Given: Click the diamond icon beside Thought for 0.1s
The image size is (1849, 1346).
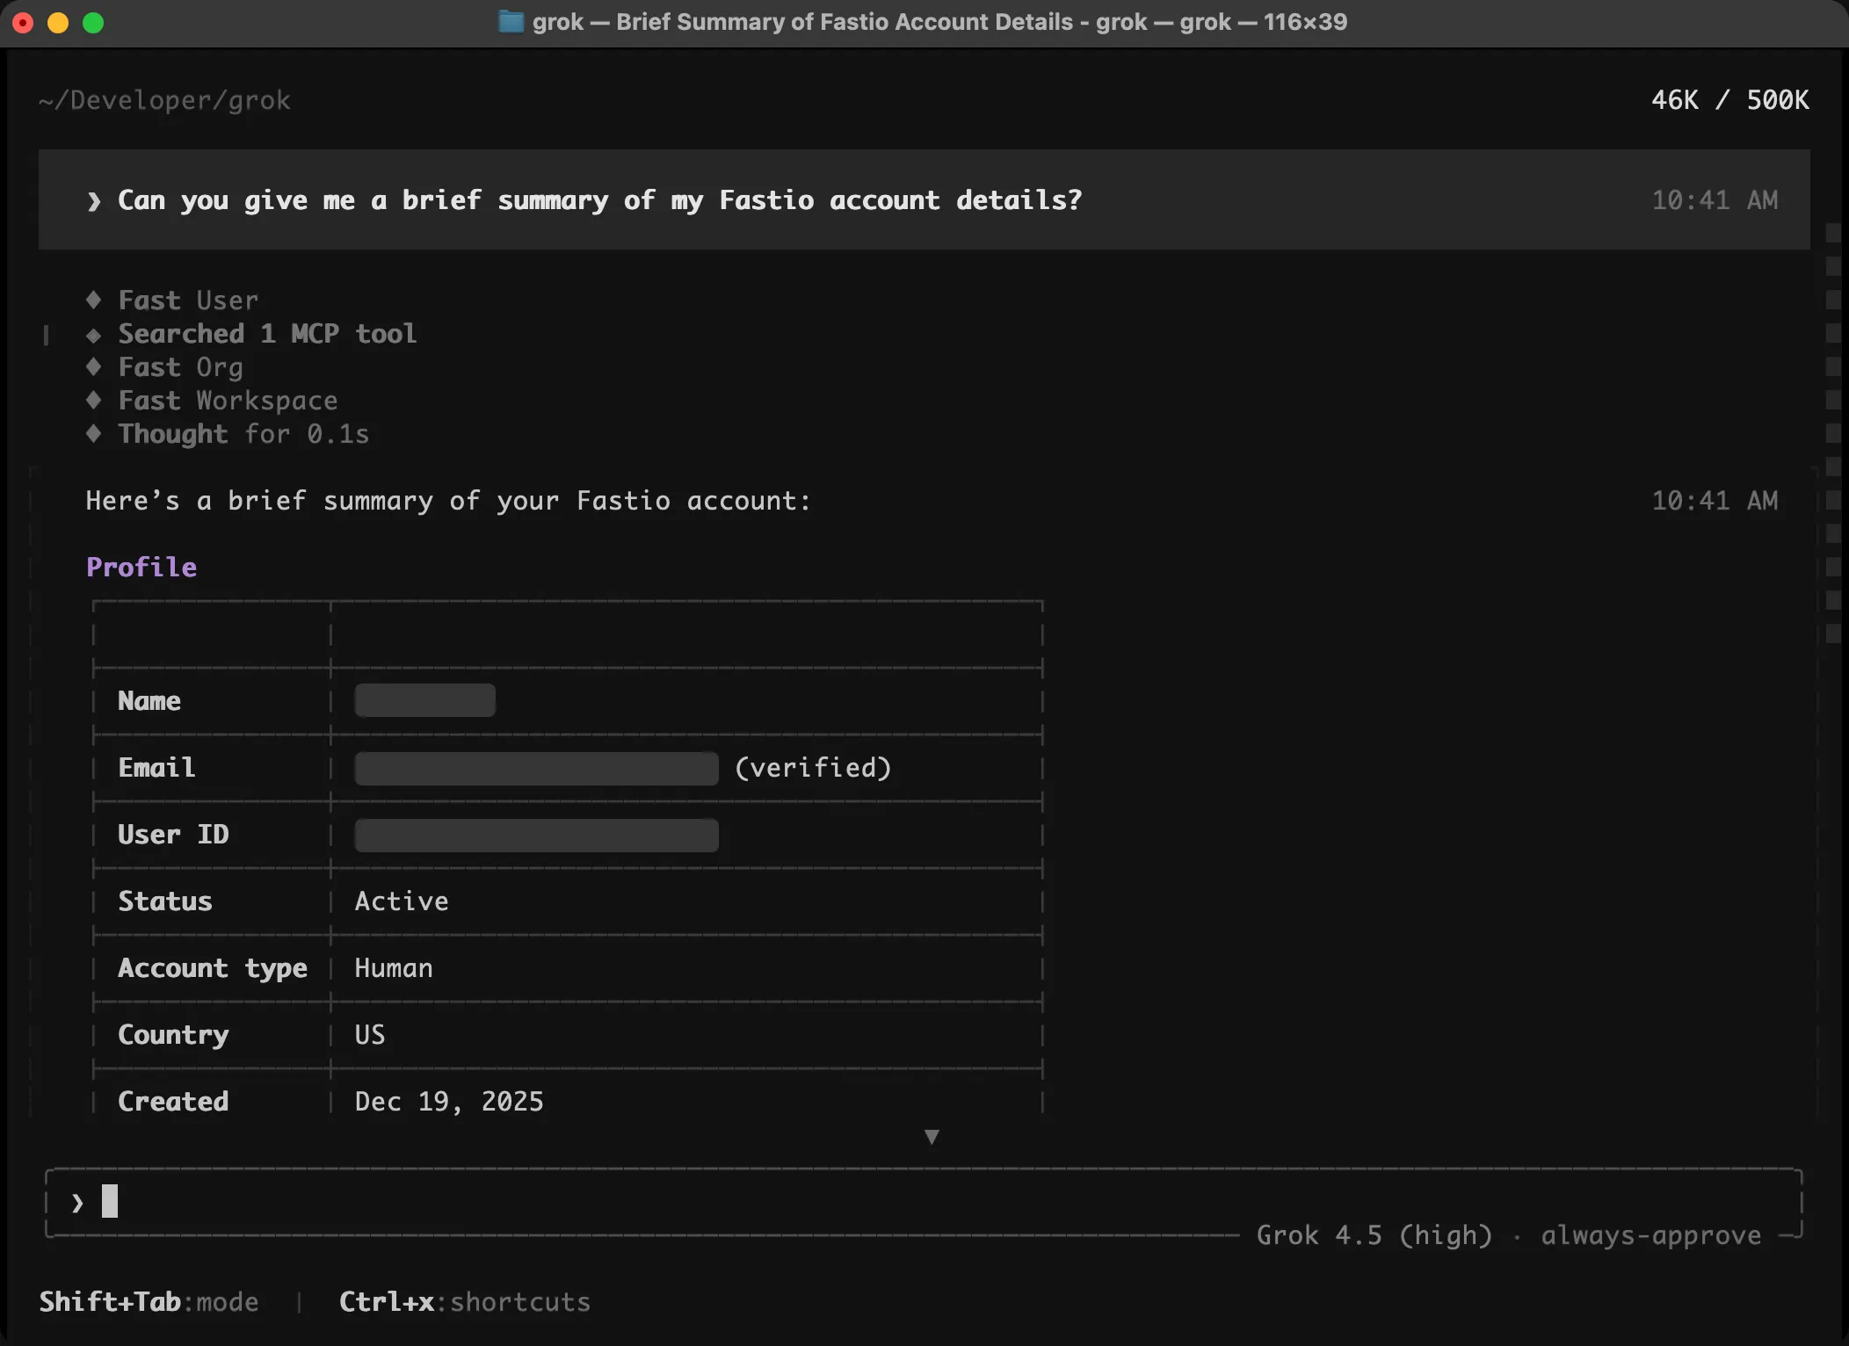Looking at the screenshot, I should pos(93,433).
